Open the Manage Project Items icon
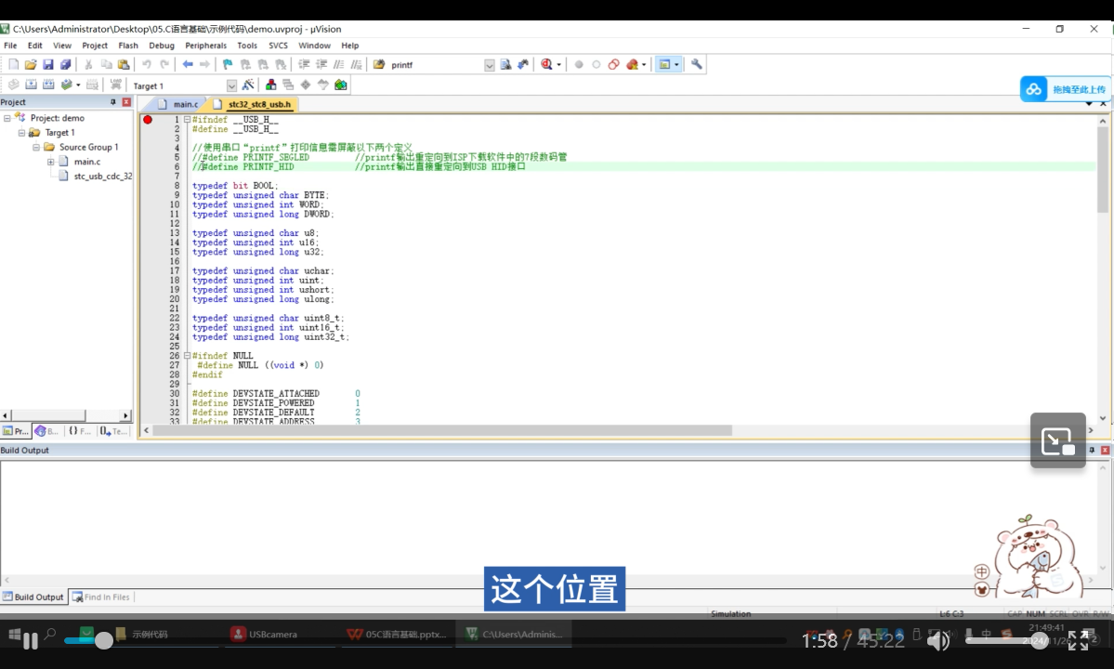Viewport: 1114px width, 669px height. tap(270, 85)
